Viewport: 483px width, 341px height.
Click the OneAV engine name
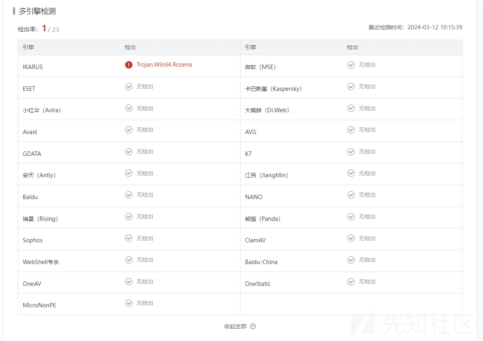pos(32,284)
